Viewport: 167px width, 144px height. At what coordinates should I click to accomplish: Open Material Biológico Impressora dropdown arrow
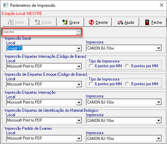159,121
